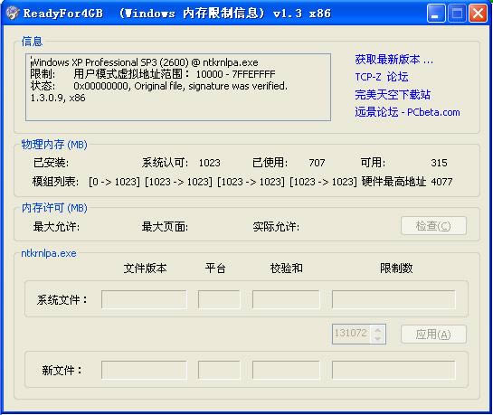Click the ntkrnlpa.exe group title

coord(49,253)
